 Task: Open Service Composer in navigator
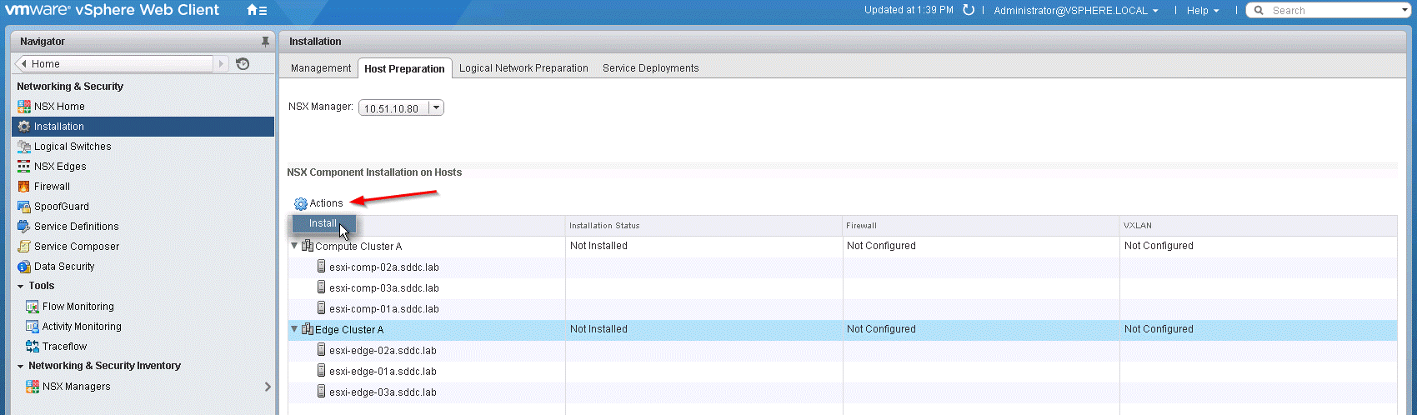coord(77,247)
